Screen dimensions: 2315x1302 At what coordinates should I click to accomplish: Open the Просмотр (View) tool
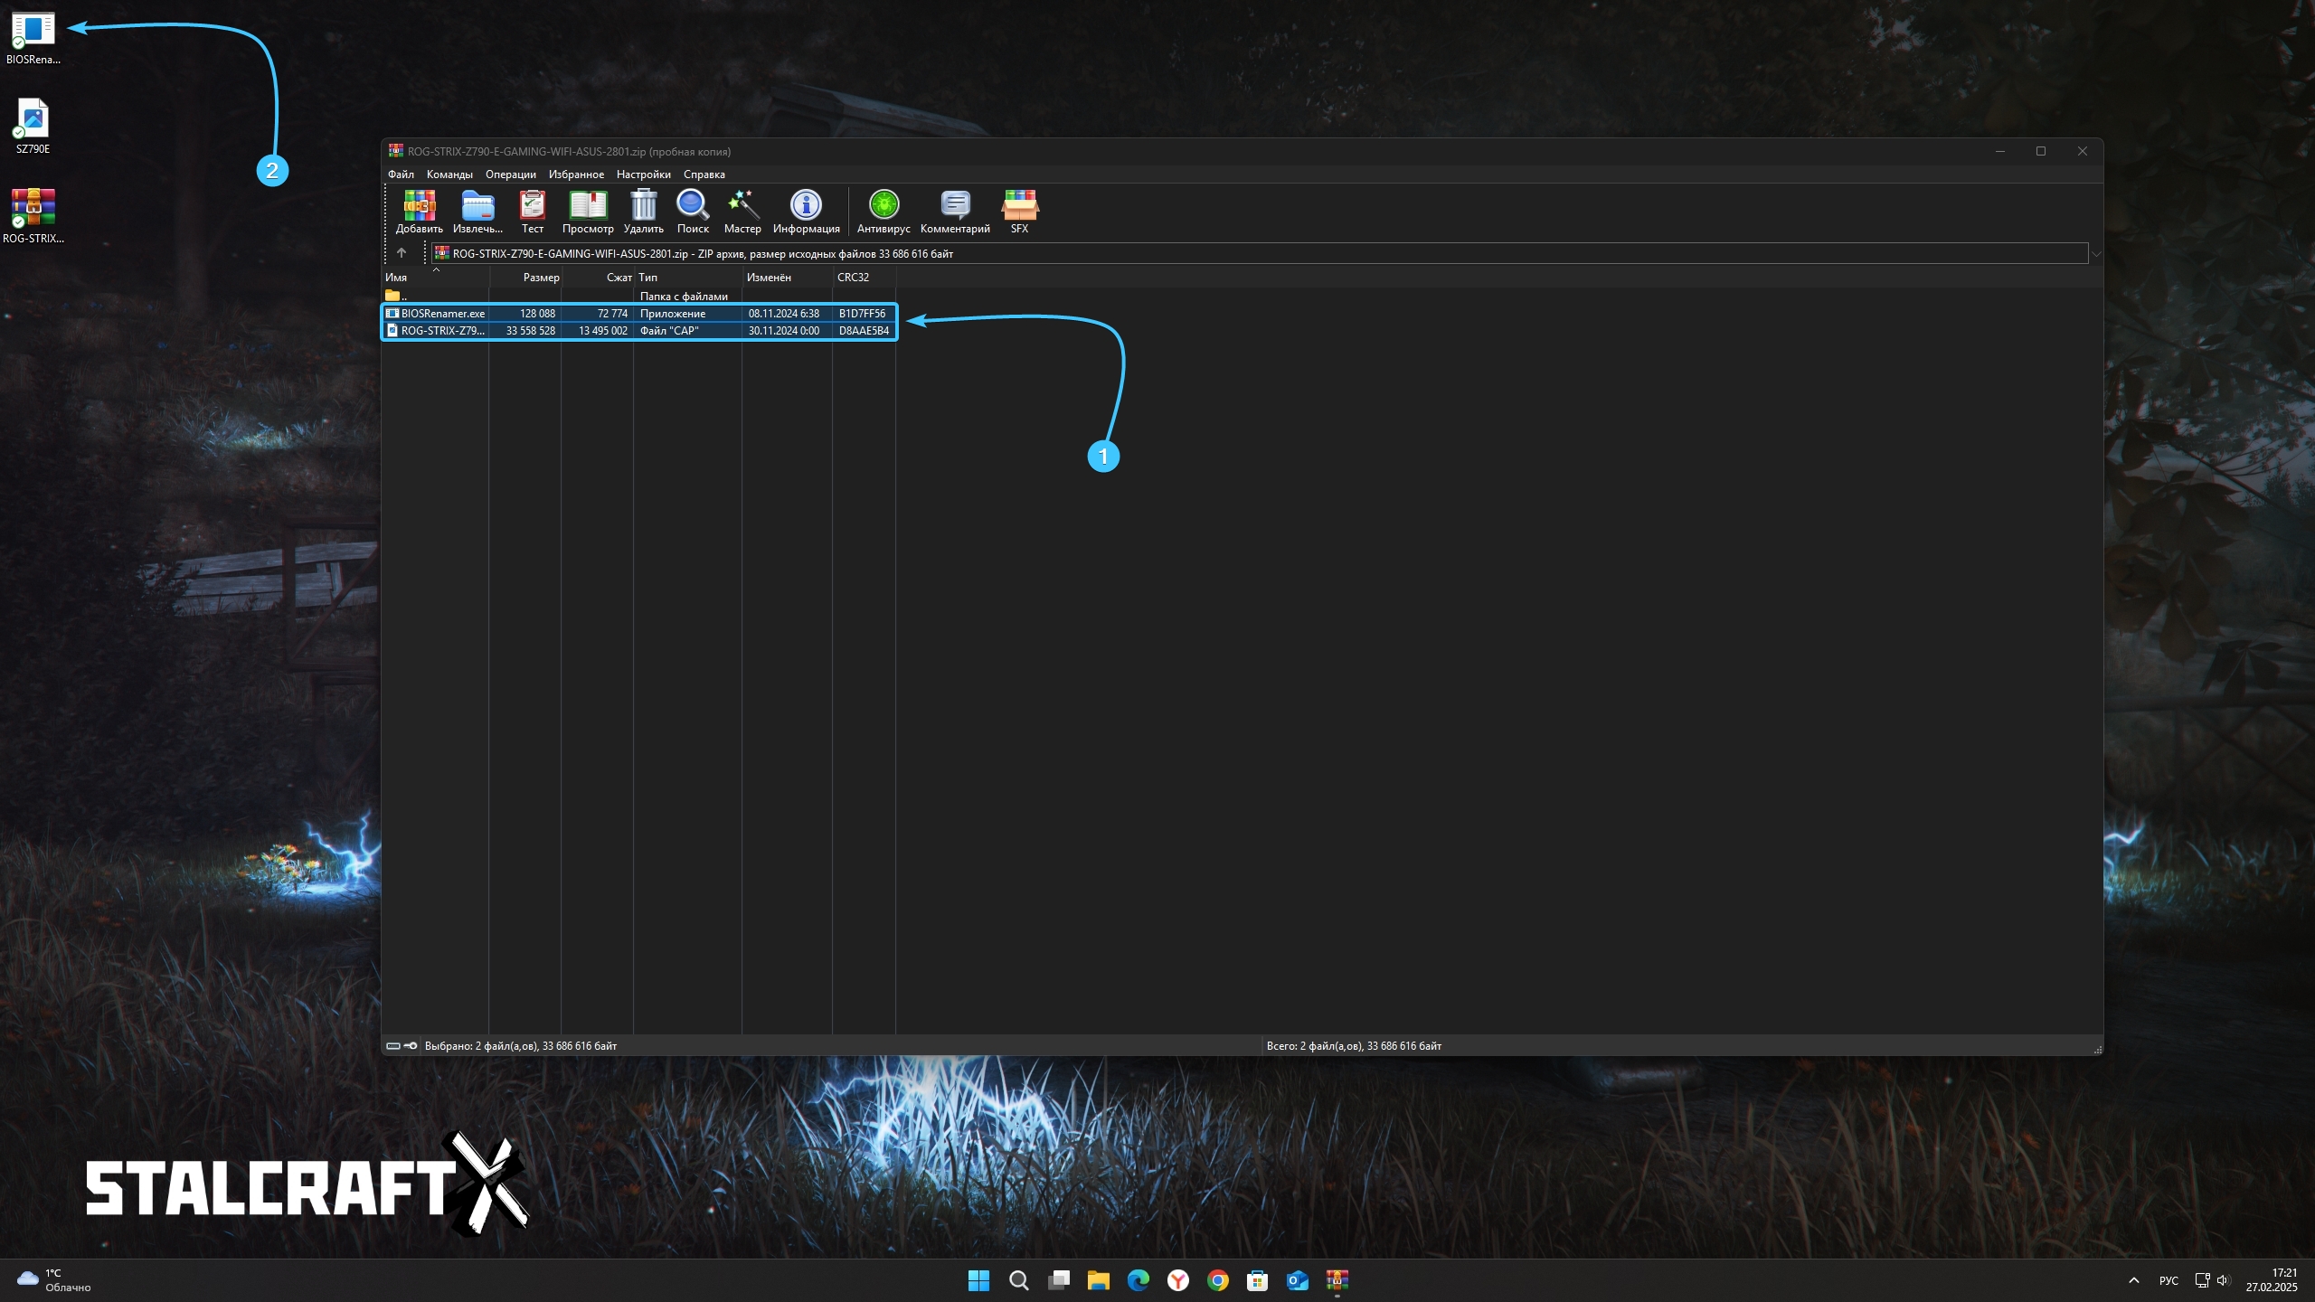[588, 212]
